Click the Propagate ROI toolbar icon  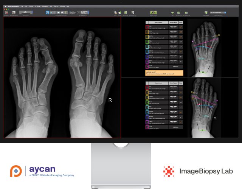(133, 12)
